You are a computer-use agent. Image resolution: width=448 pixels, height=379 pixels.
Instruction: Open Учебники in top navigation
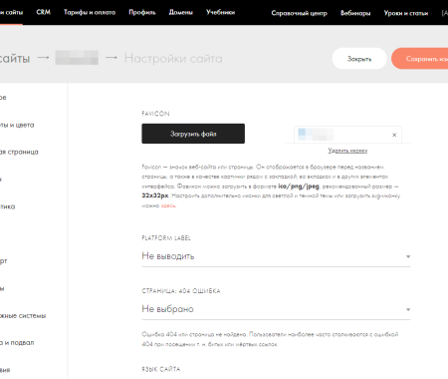click(220, 12)
